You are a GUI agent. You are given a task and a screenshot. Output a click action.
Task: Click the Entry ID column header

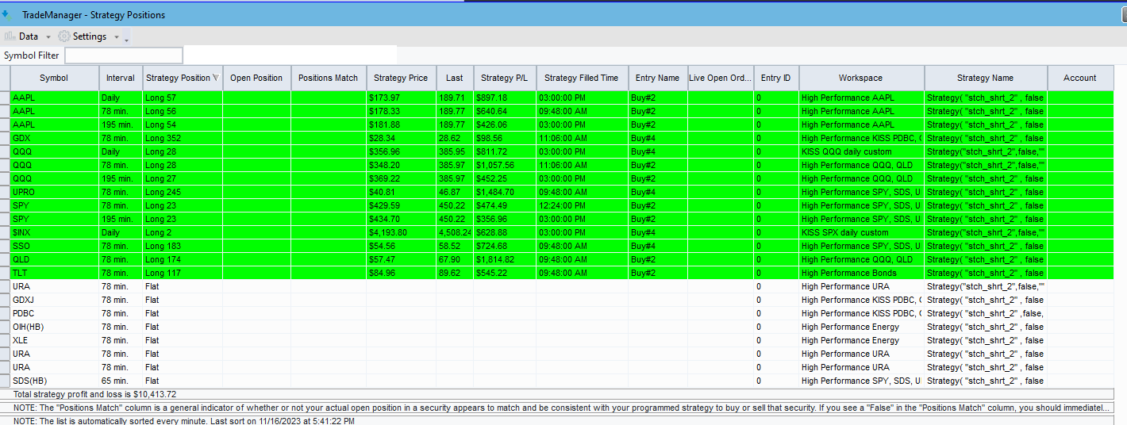[x=775, y=78]
